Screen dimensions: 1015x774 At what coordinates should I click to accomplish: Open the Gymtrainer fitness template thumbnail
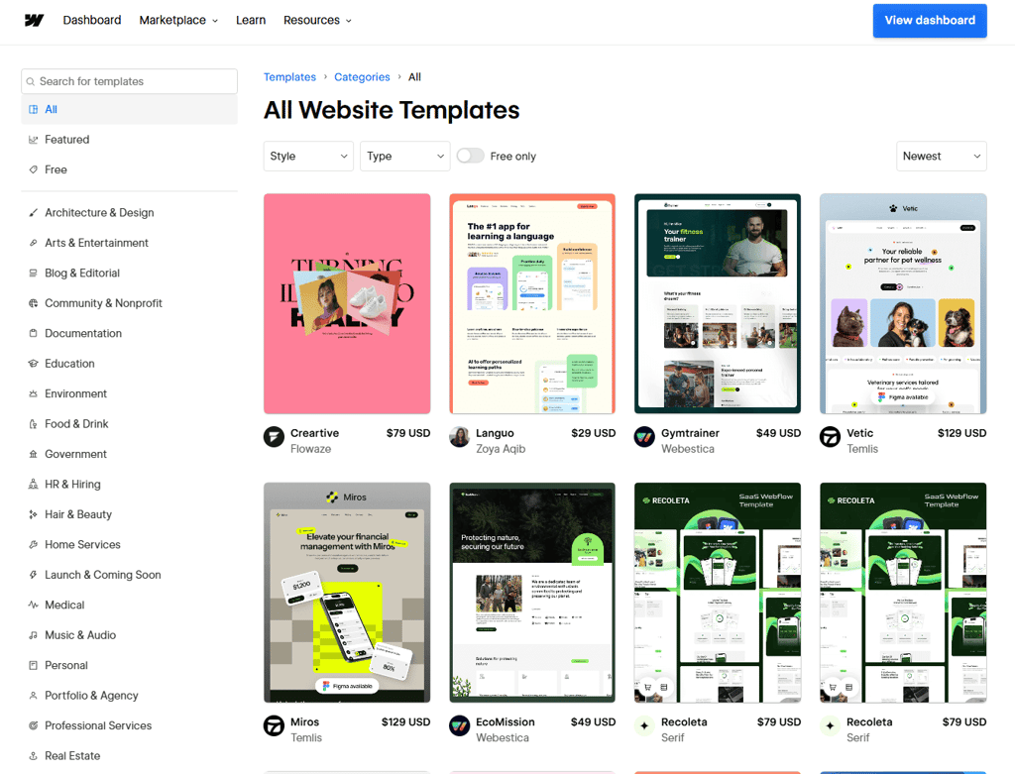pos(718,303)
